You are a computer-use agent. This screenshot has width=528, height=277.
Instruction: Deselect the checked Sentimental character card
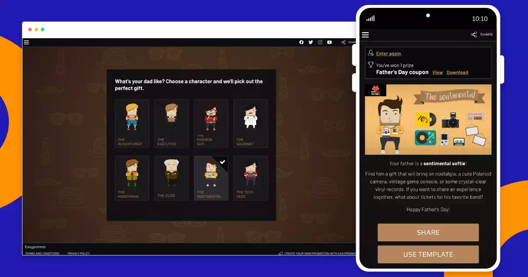[211, 178]
